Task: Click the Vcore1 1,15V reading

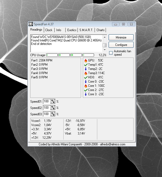Action: [x=41, y=121]
